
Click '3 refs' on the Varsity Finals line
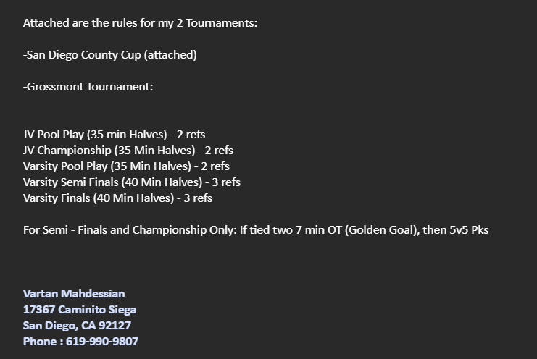pos(198,198)
